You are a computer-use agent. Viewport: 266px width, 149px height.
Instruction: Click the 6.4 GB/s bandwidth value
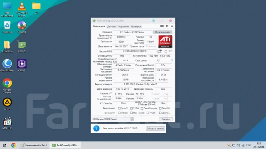click(163, 79)
